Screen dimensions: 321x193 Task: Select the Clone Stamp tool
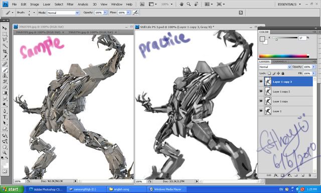click(5, 75)
